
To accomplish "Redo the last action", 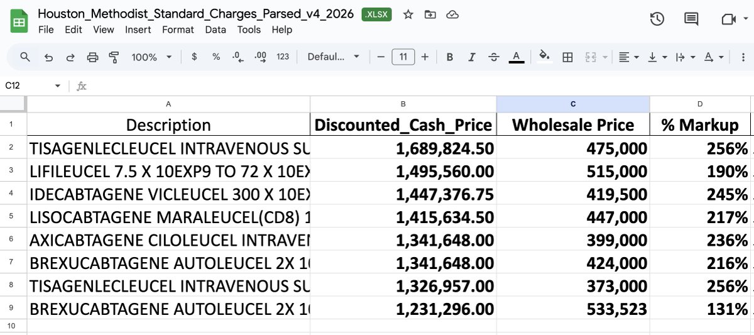I will pos(70,57).
